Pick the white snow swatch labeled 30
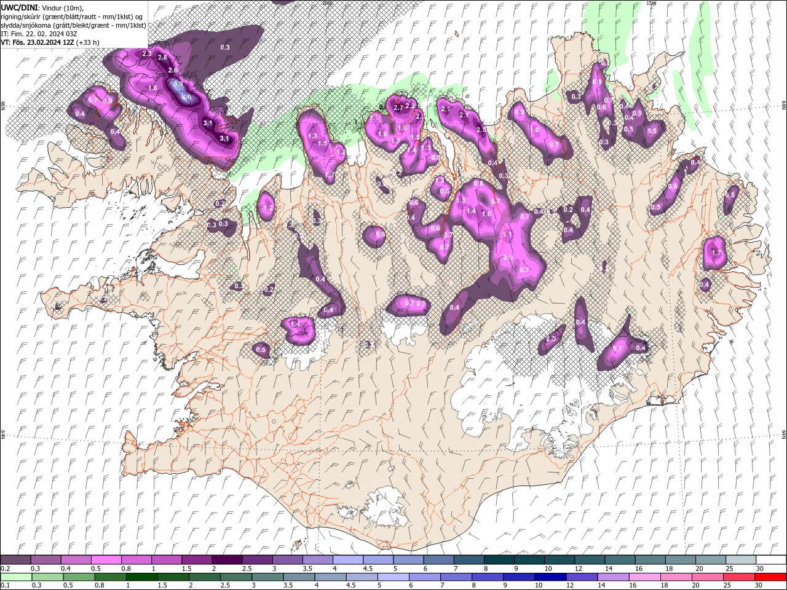The width and height of the screenshot is (787, 590). [x=771, y=559]
